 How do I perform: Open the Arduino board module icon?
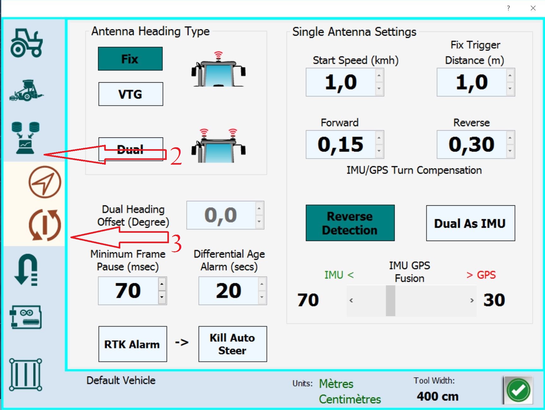[26, 317]
